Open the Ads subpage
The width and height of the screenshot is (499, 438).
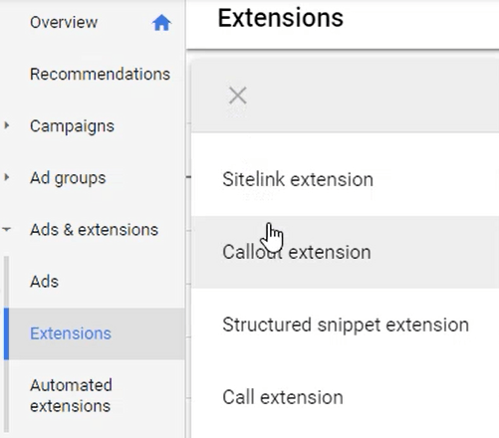click(44, 282)
